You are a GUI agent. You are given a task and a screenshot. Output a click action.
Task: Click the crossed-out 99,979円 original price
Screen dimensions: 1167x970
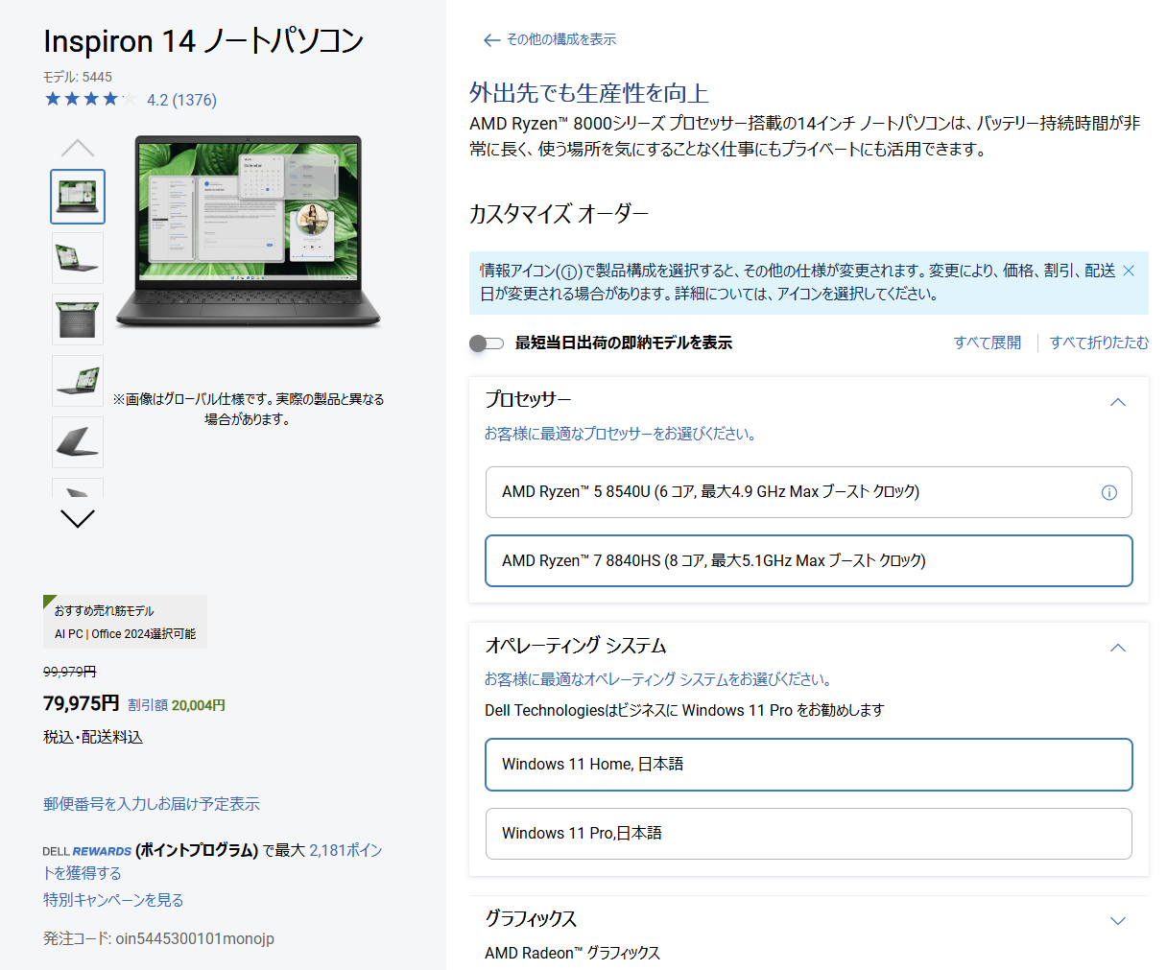[70, 672]
